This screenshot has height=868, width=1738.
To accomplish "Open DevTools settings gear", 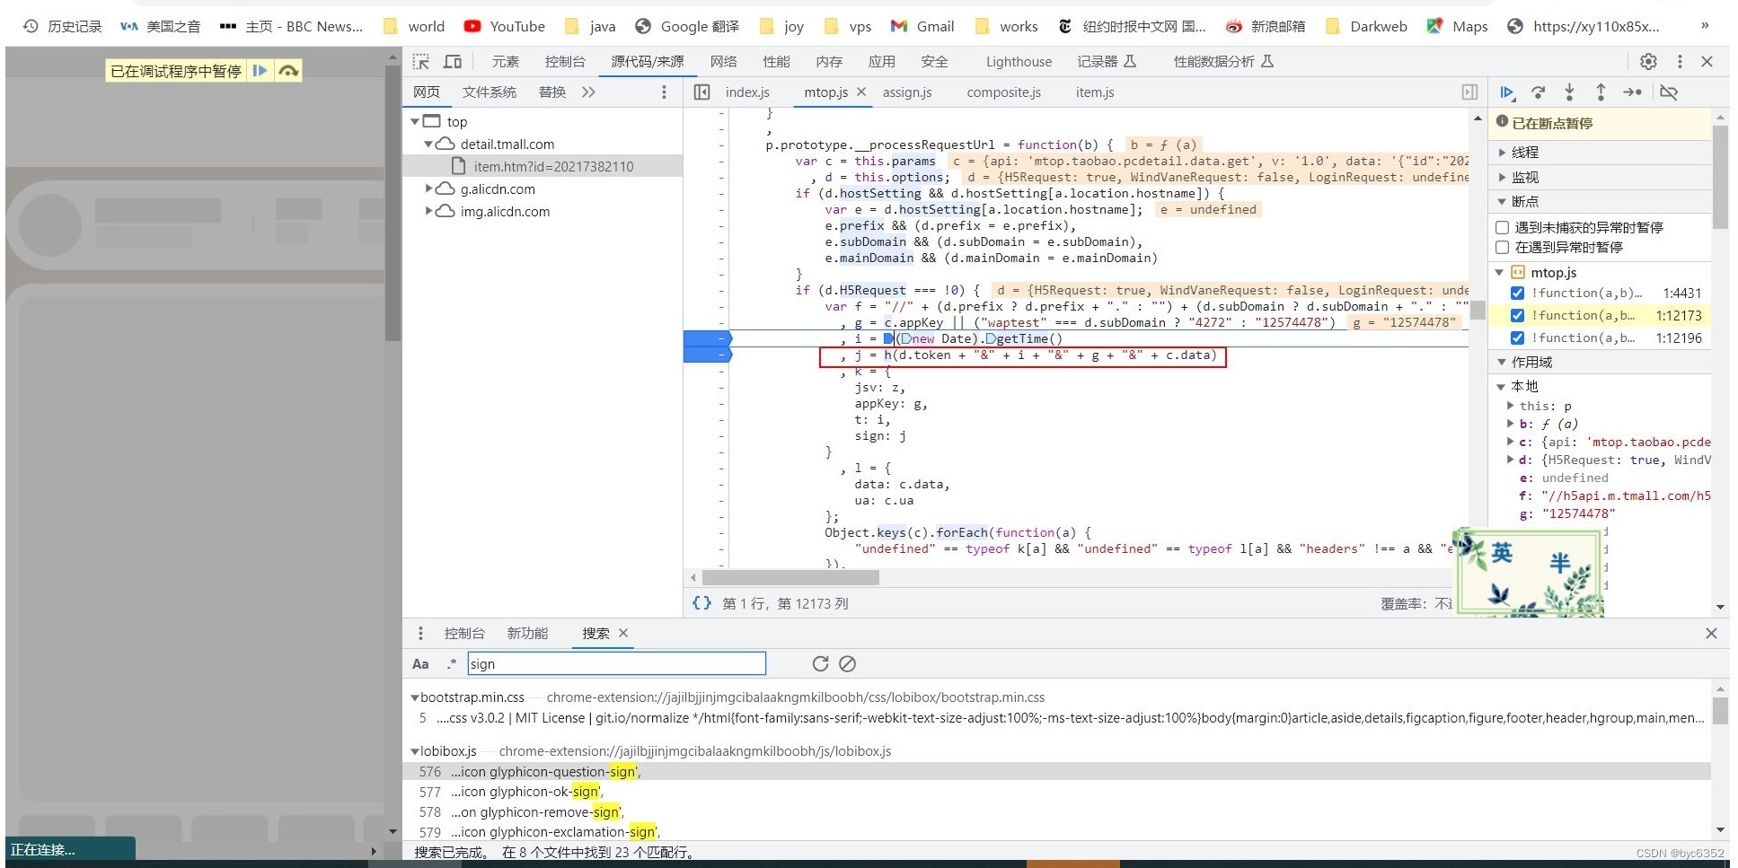I will tap(1648, 62).
